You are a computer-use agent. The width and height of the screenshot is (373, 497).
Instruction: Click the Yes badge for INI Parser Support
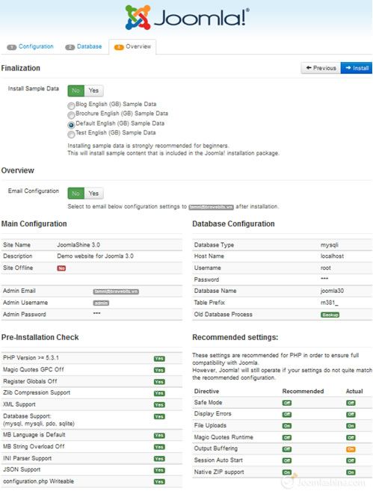tap(159, 459)
